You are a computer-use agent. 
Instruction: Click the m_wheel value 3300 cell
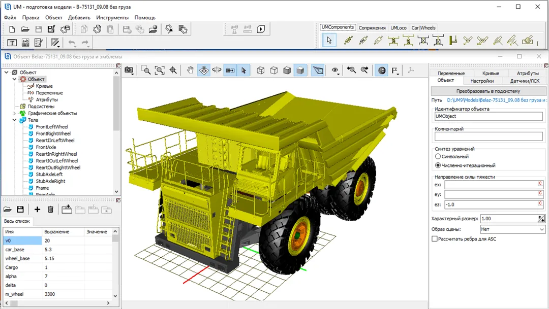(x=63, y=294)
